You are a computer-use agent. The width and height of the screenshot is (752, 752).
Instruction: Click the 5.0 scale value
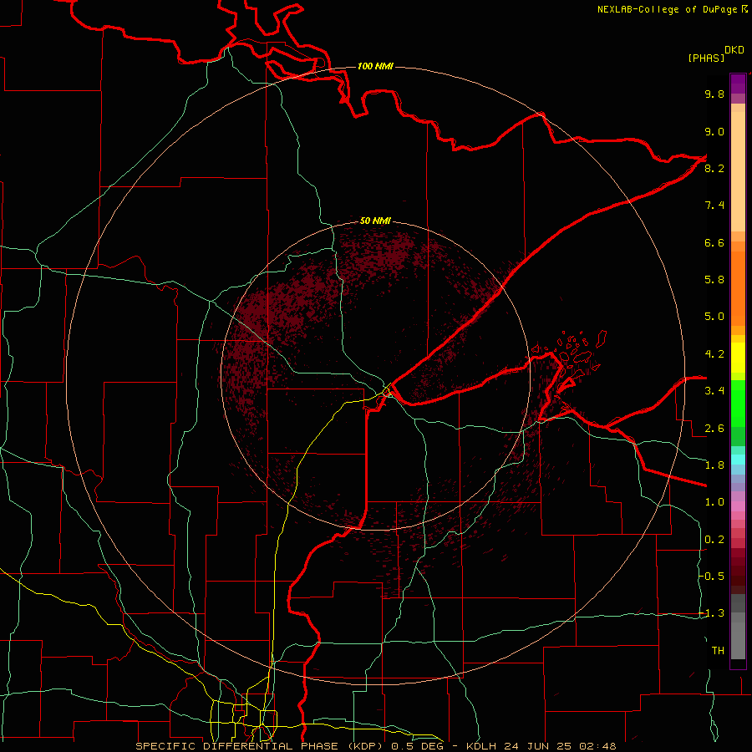coord(714,317)
